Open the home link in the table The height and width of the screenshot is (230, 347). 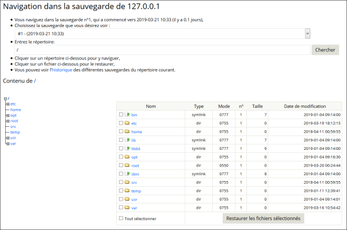coord(136,131)
